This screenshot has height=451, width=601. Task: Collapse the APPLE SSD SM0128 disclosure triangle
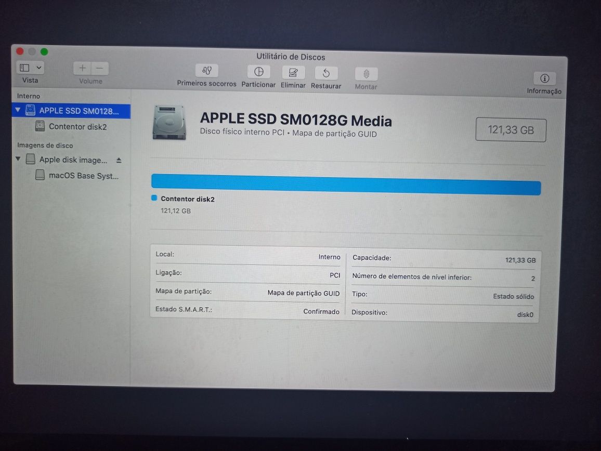point(18,110)
